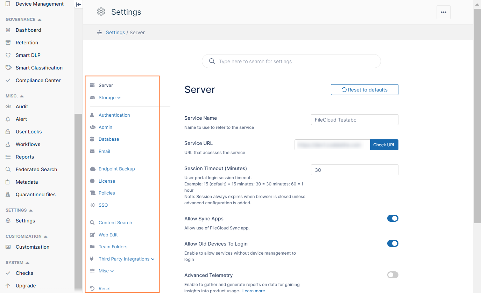
Task: Click the settings search field
Action: pyautogui.click(x=291, y=61)
